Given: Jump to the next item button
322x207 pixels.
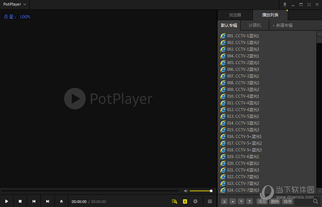Looking at the screenshot, I should point(47,202).
